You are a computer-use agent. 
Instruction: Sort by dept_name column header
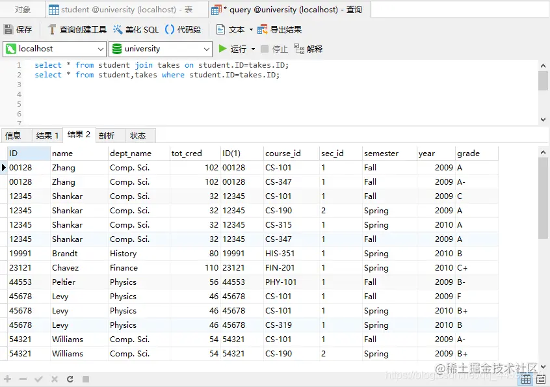click(139, 153)
